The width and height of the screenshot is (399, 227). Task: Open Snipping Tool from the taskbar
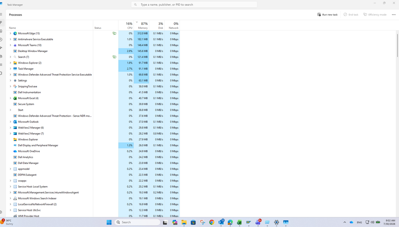click(x=202, y=222)
